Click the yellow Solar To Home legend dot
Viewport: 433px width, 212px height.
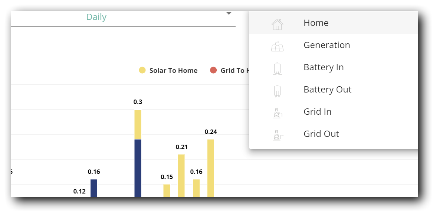point(142,70)
